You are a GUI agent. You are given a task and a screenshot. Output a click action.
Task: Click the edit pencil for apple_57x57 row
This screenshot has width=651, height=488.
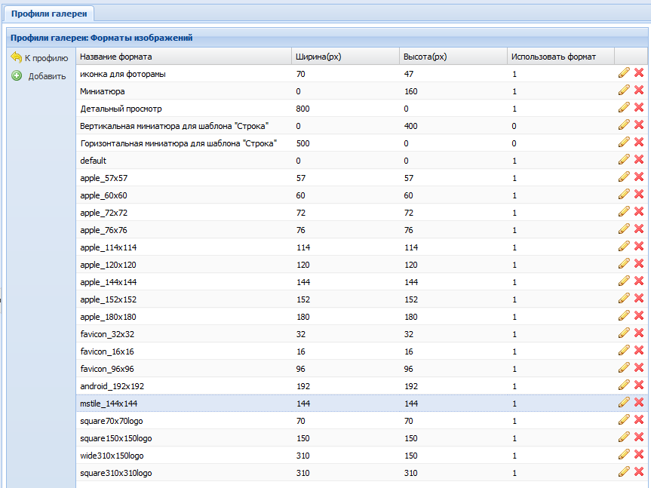pos(624,177)
